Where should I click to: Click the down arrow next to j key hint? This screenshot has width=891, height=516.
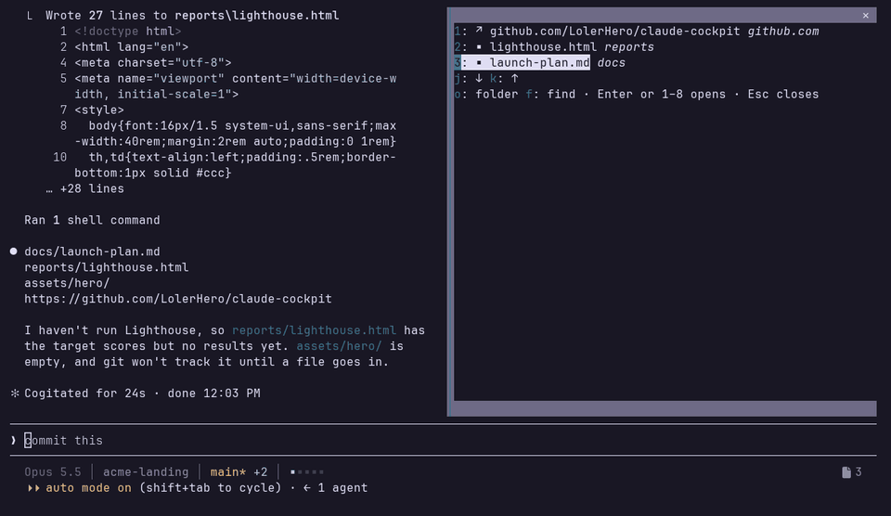(x=479, y=79)
